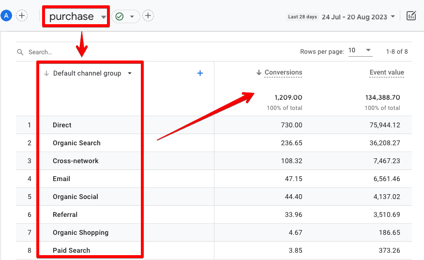Click Paid Search conversions 3.85
This screenshot has width=424, height=260.
295,250
